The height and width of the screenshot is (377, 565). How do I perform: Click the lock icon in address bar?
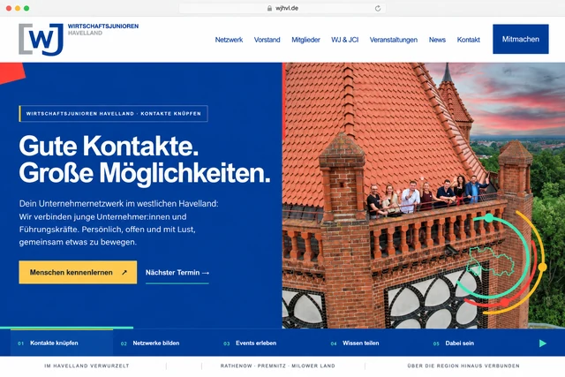point(269,8)
